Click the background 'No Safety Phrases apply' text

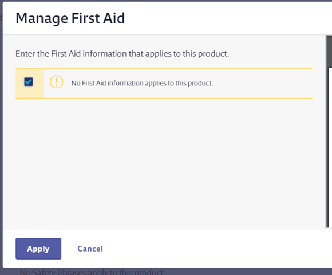coord(92,272)
